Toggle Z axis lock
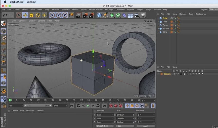 65,15
